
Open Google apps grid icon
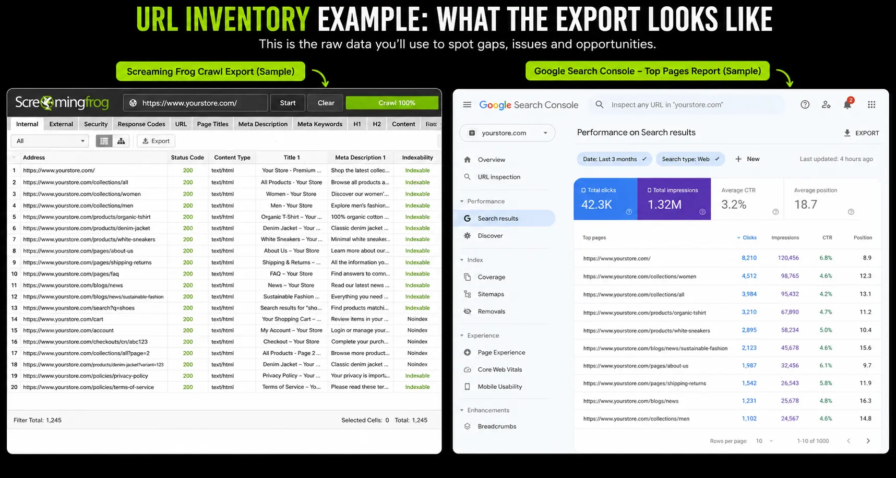[x=871, y=104]
